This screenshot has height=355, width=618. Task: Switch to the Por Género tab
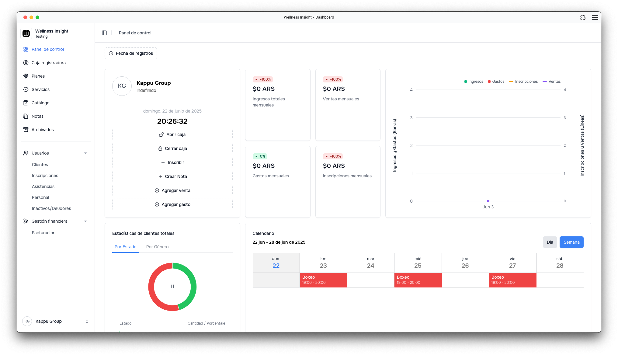157,247
